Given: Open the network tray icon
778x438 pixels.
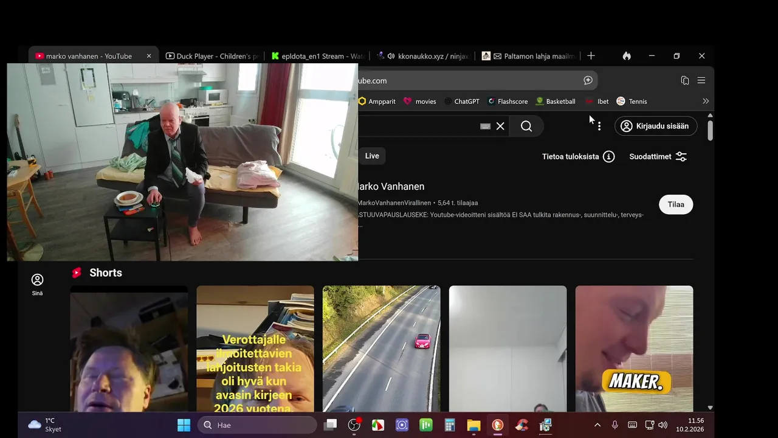Looking at the screenshot, I should point(649,425).
